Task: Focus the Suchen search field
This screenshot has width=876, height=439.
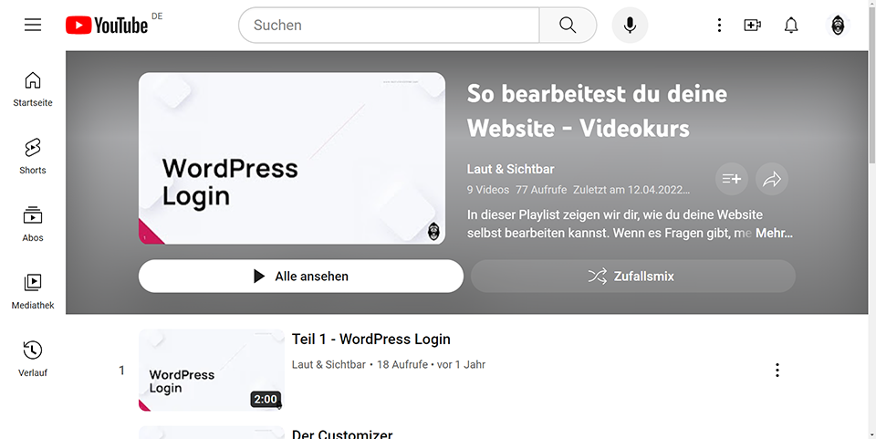Action: pos(390,26)
